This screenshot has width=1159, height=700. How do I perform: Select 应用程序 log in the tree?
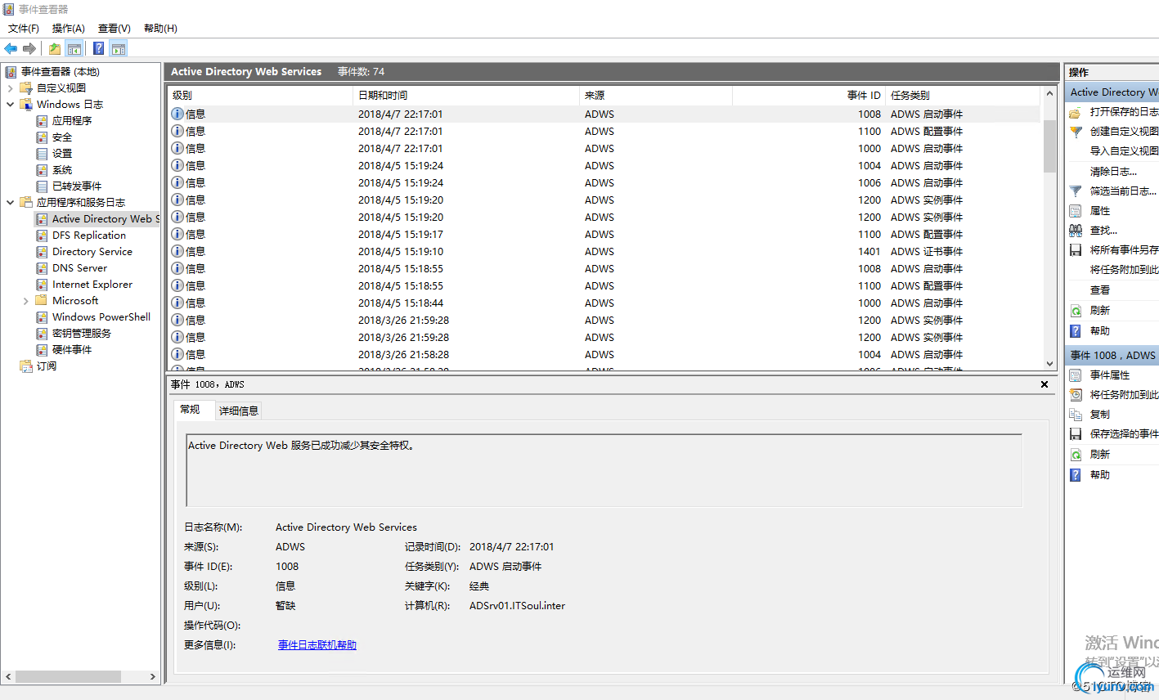pyautogui.click(x=72, y=120)
